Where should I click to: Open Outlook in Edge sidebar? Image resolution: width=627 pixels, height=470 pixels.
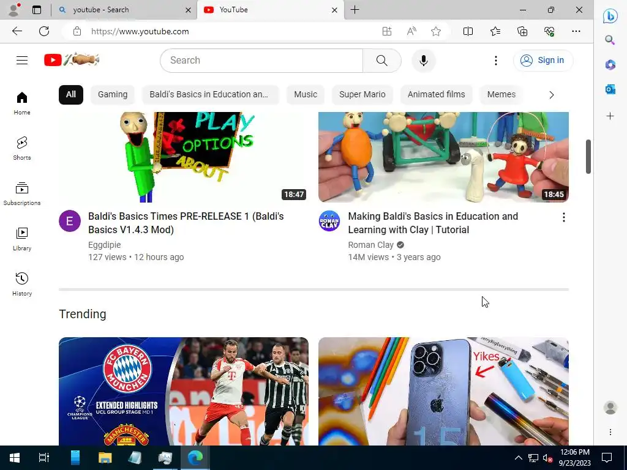pos(610,89)
